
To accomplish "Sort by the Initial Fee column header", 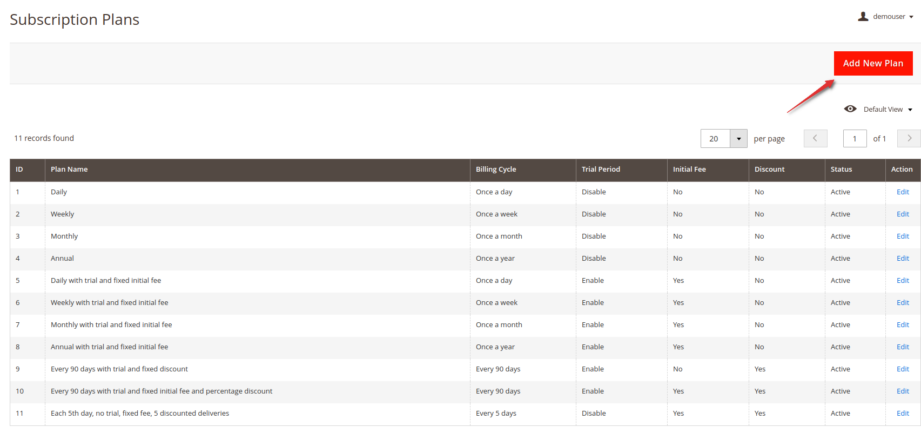I will click(708, 170).
